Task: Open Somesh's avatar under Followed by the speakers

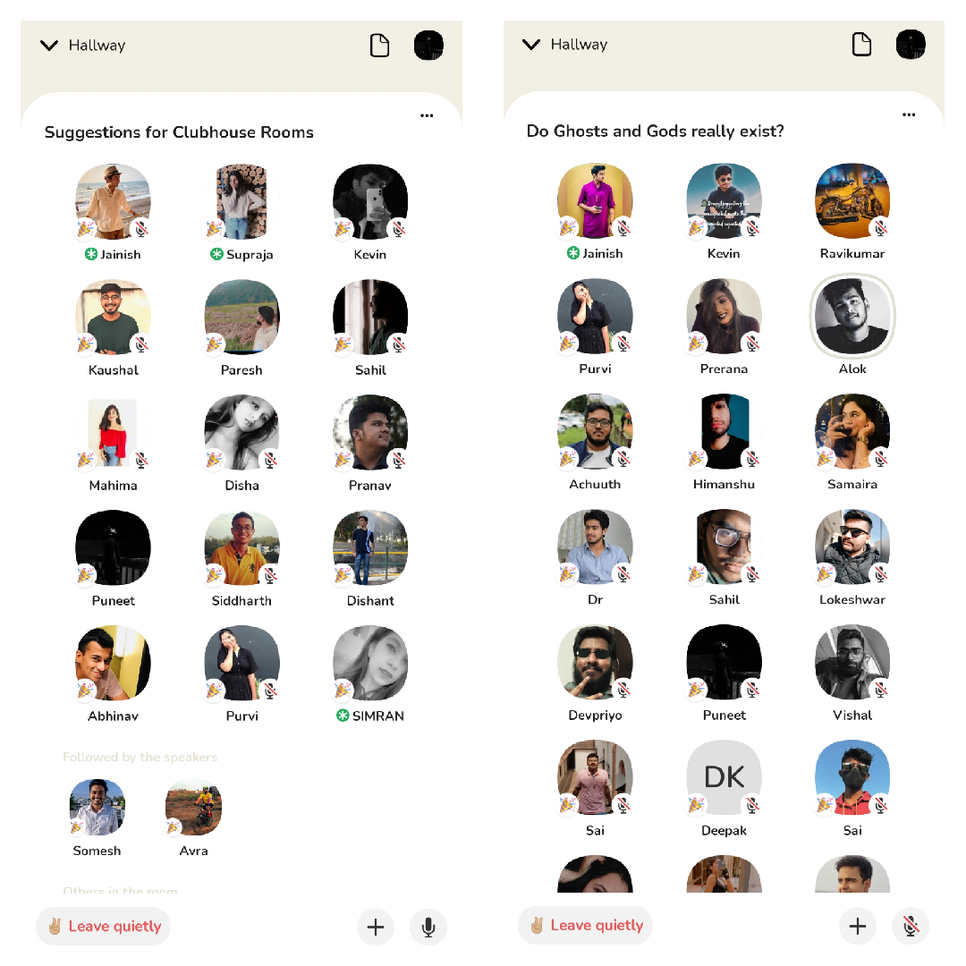Action: click(97, 807)
